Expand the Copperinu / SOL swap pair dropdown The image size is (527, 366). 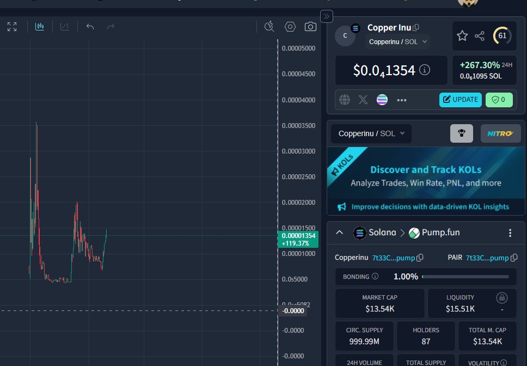tap(371, 134)
